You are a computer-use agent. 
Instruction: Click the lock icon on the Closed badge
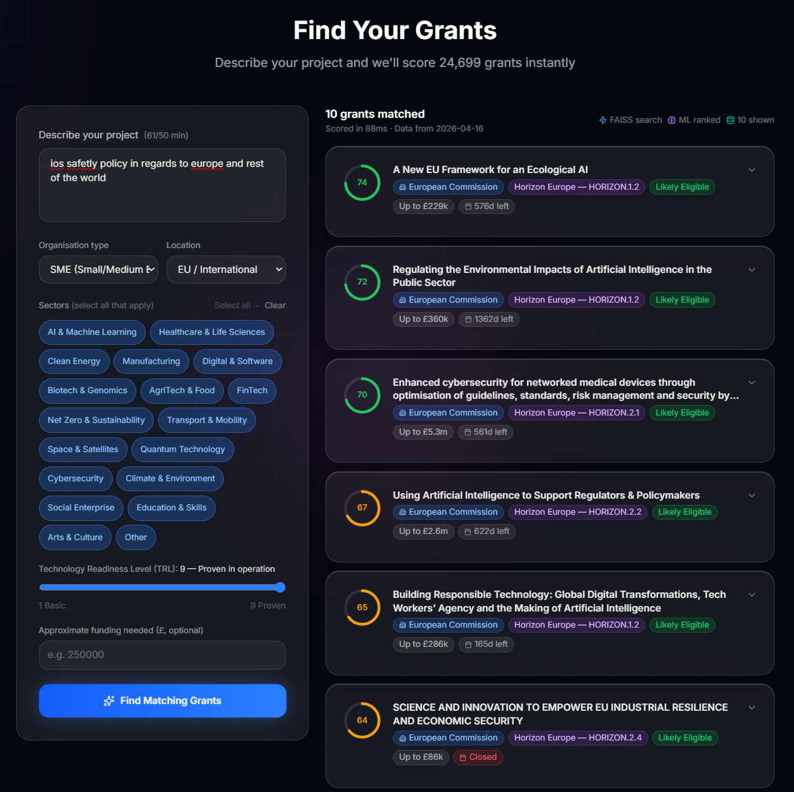462,757
